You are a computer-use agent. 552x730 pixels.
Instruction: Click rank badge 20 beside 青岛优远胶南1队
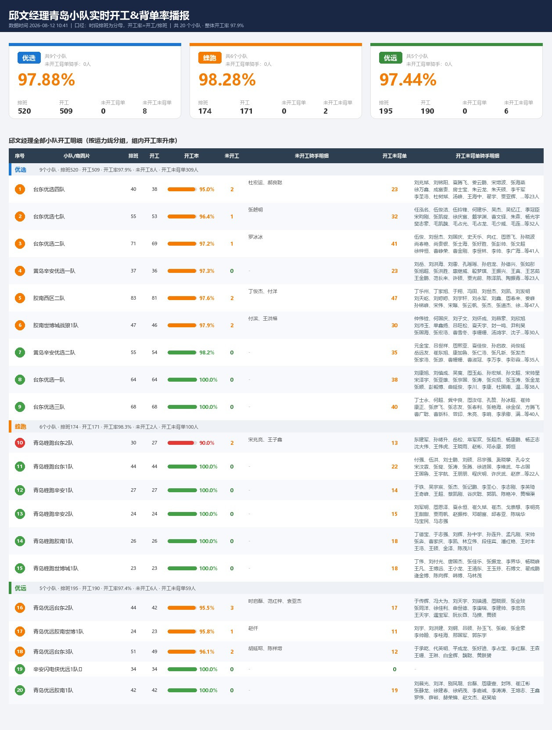click(x=20, y=691)
